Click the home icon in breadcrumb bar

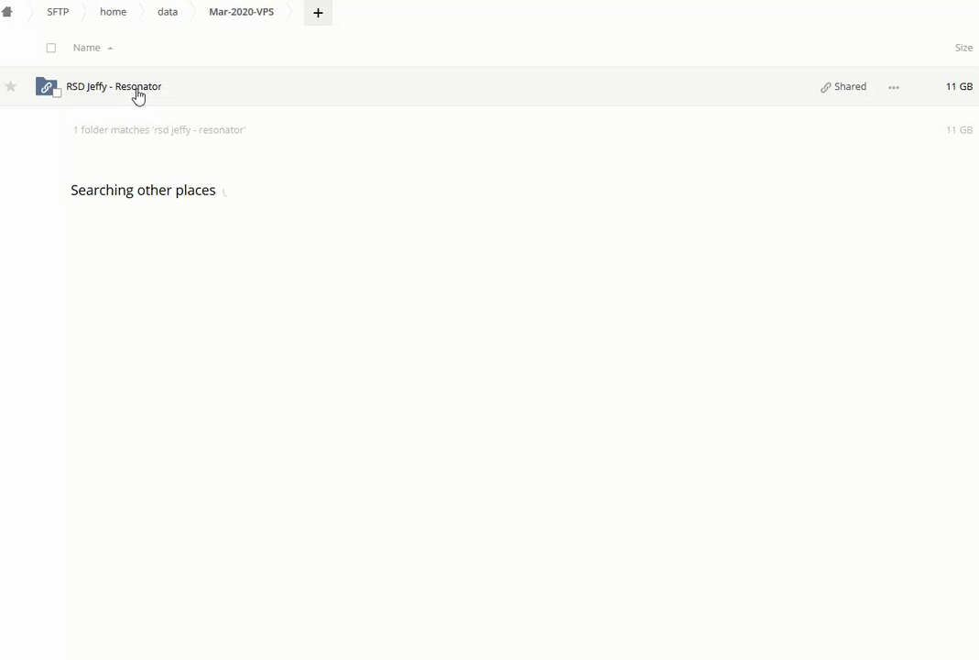(7, 12)
